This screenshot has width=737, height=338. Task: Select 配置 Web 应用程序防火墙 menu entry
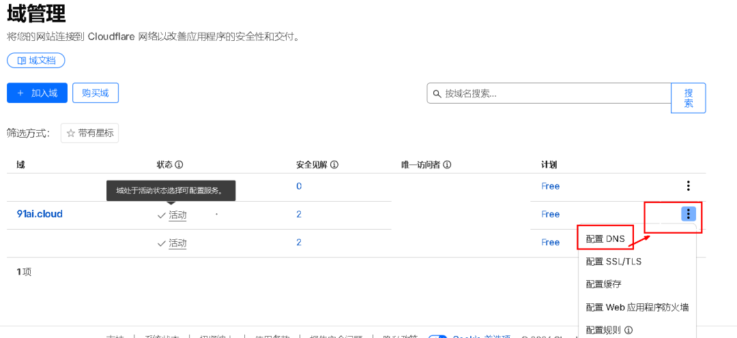(637, 307)
